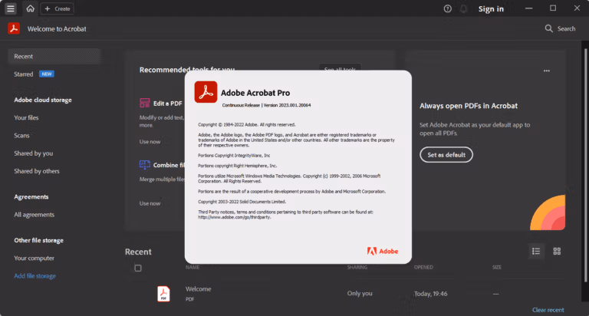Screen dimensions: 589x316
Task: Click the OPENED column header
Action: [x=423, y=267]
